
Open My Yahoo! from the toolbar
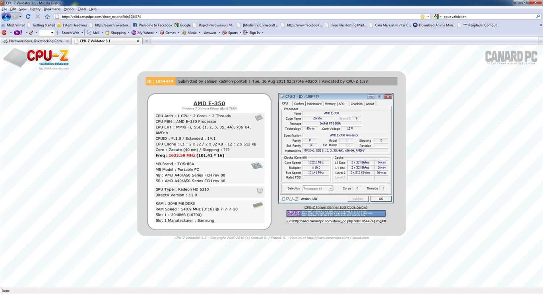(143, 33)
